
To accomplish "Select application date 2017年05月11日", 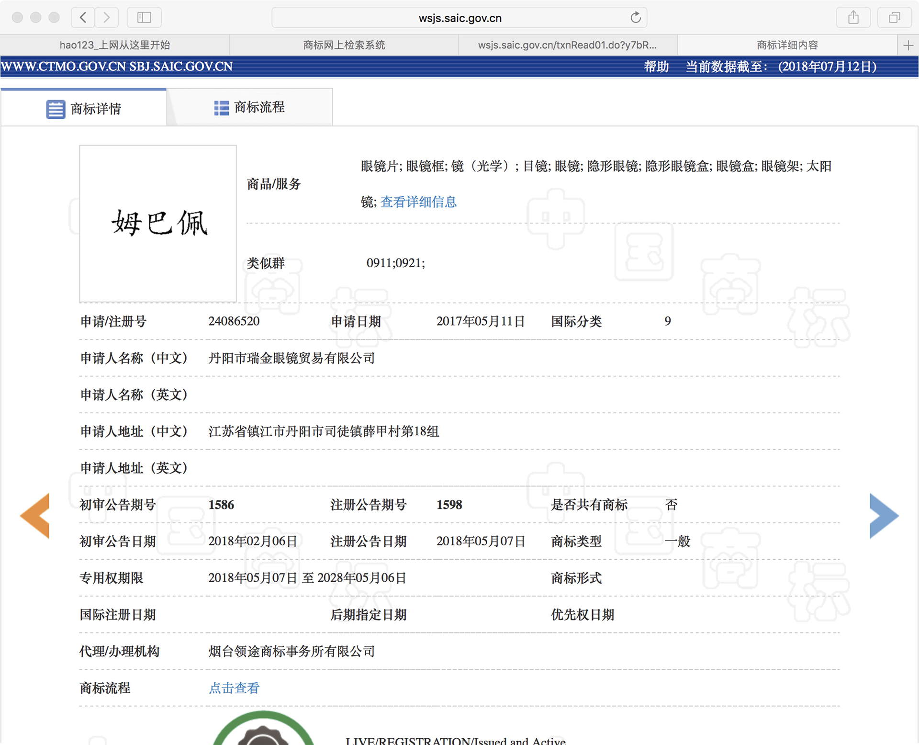I will click(481, 321).
